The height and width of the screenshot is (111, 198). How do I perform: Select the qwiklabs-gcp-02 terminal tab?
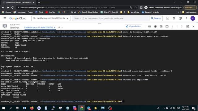pos(38,27)
